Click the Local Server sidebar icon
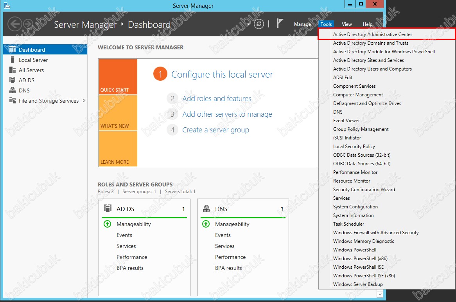Viewport: 456px width, 302px height. (x=12, y=60)
